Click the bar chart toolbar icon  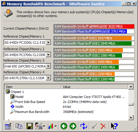pos(50,126)
